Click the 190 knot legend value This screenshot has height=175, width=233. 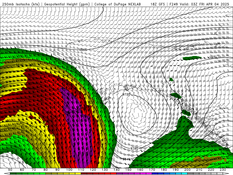176,170
